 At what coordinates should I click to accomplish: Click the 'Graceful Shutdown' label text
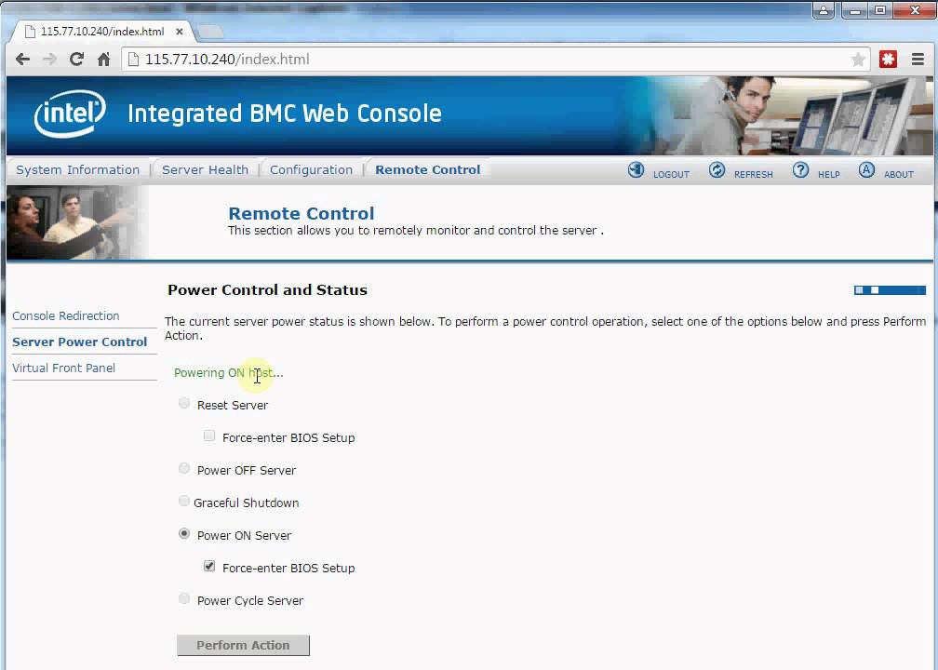tap(247, 503)
